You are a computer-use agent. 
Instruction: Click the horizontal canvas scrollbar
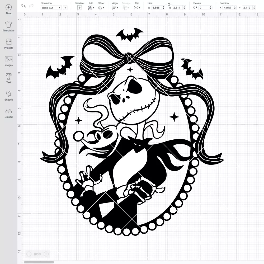click(x=39, y=262)
